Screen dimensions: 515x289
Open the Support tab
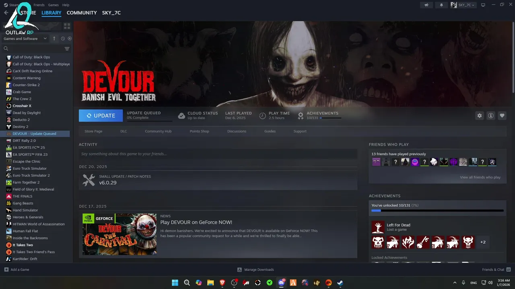[300, 131]
